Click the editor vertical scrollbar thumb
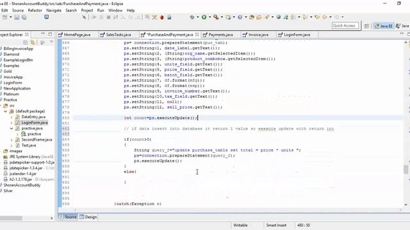This screenshot has width=410, height=230. (406, 169)
